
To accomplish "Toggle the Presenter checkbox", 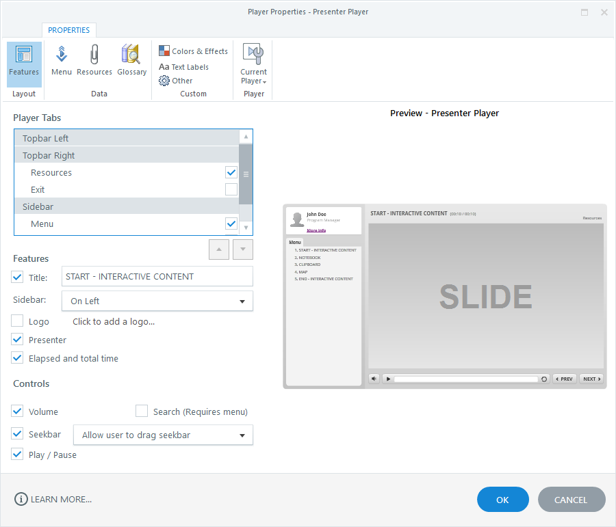I will (17, 340).
